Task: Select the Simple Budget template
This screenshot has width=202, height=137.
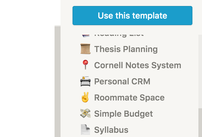Action: 123,114
